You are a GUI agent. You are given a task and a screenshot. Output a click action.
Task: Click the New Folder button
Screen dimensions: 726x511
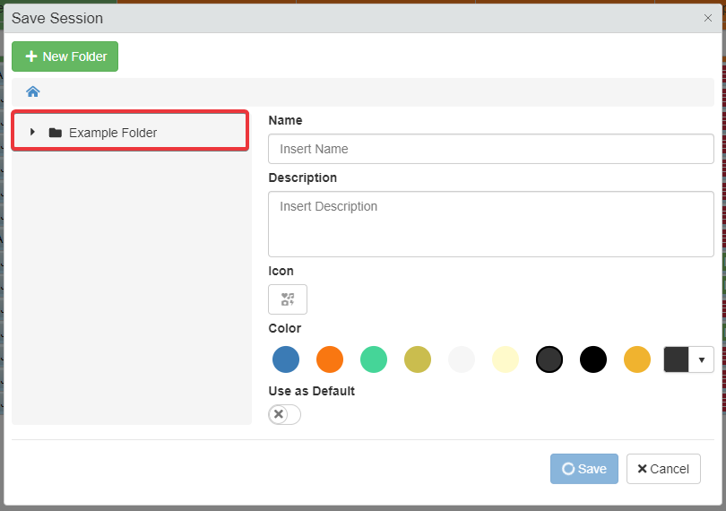65,56
